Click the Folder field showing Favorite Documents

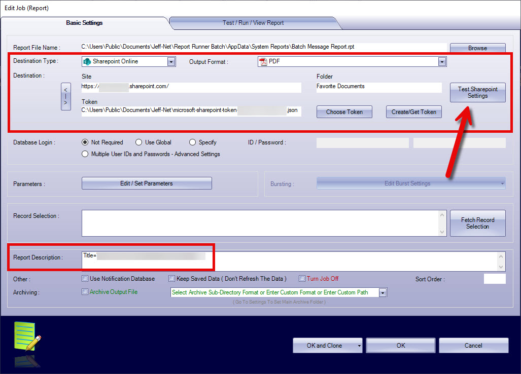click(x=378, y=87)
